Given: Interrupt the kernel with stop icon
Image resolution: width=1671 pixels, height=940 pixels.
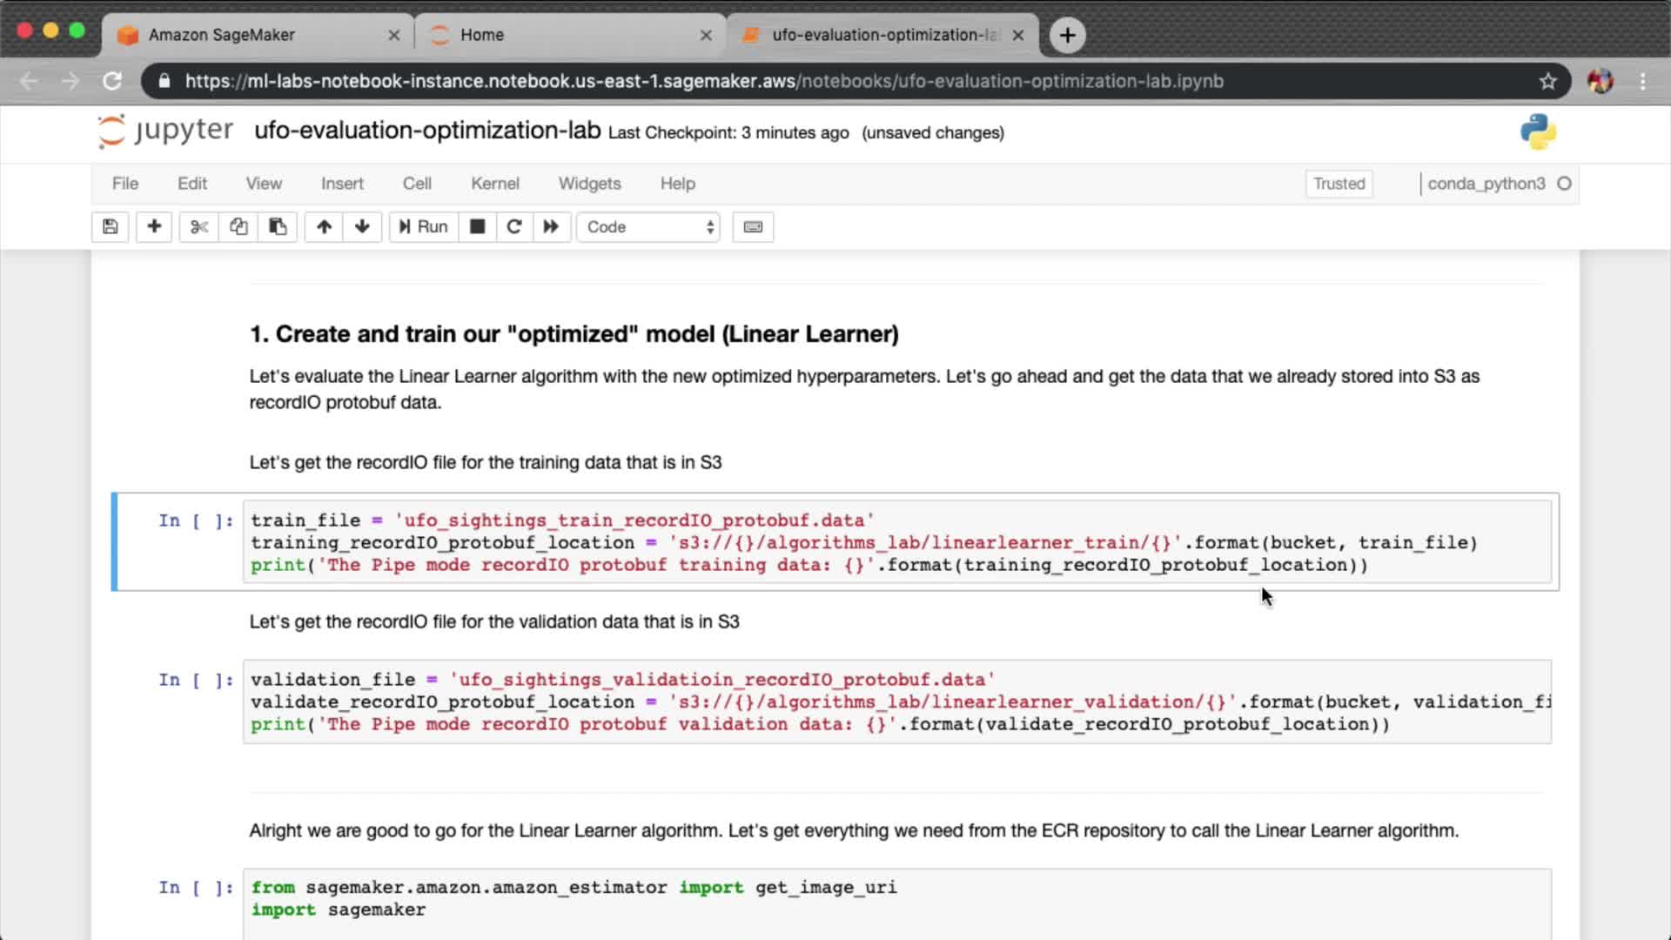Looking at the screenshot, I should pos(477,227).
